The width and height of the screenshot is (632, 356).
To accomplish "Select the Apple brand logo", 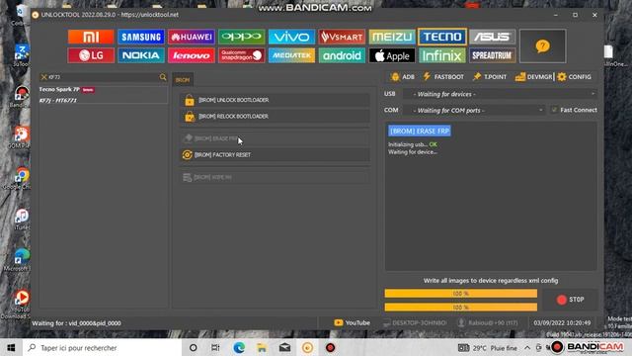I will (x=392, y=55).
